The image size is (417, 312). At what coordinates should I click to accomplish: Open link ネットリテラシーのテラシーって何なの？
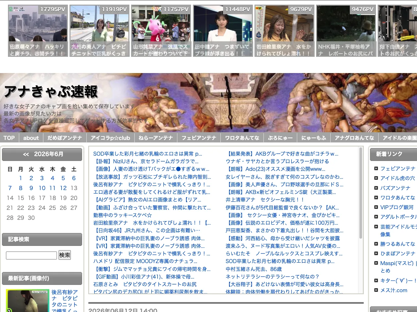272,277
